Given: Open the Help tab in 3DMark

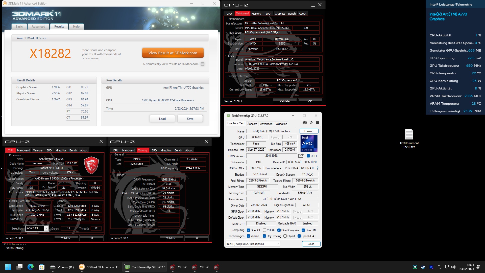Looking at the screenshot, I should click(x=76, y=27).
